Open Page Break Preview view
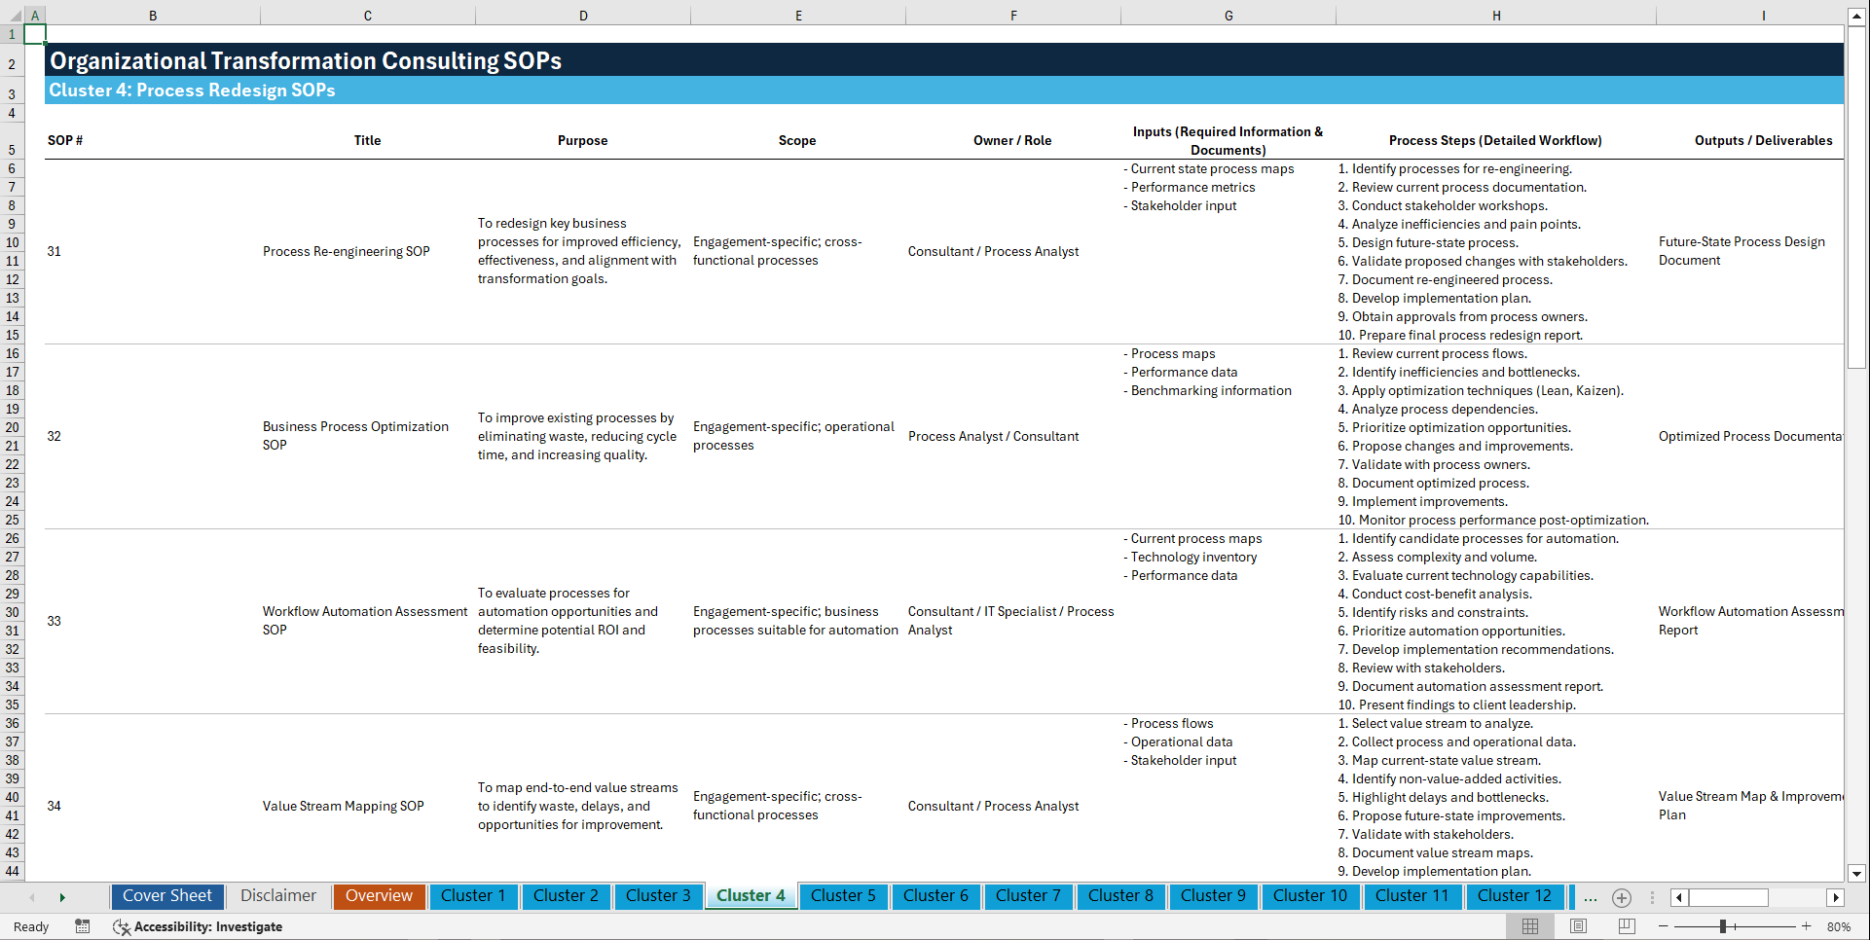The width and height of the screenshot is (1870, 940). [x=1626, y=926]
